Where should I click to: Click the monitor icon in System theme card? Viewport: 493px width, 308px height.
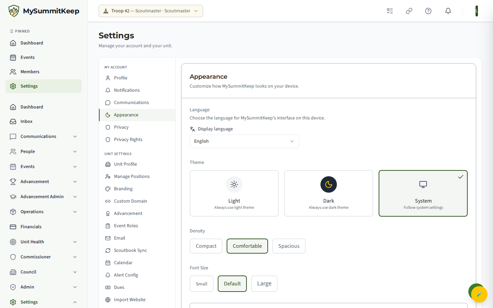click(x=423, y=184)
